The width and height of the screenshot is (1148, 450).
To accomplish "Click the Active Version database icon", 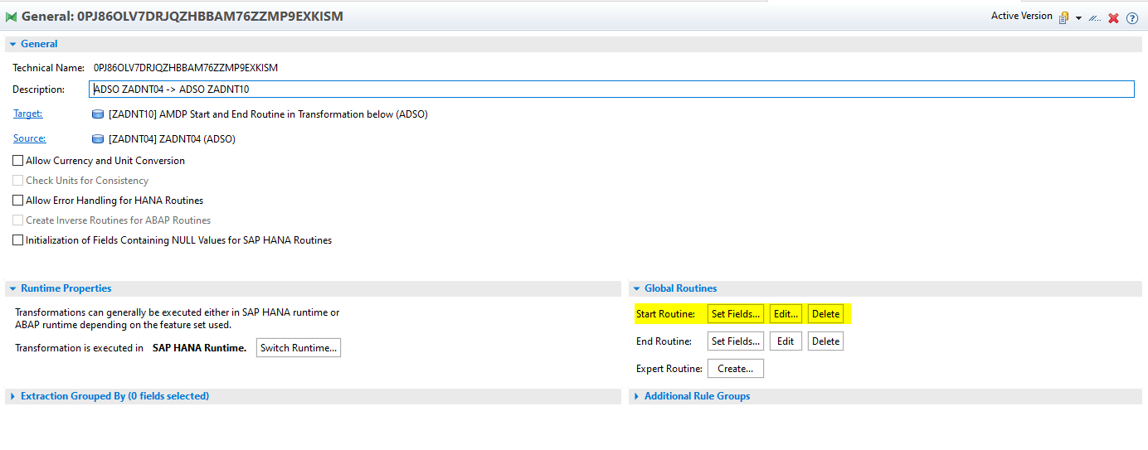I will 1063,17.
